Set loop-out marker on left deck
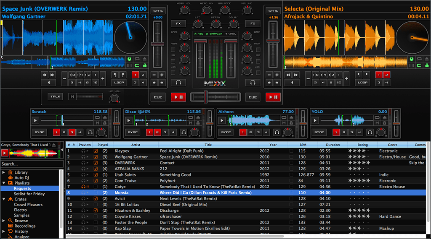The width and height of the screenshot is (431, 239). click(122, 75)
